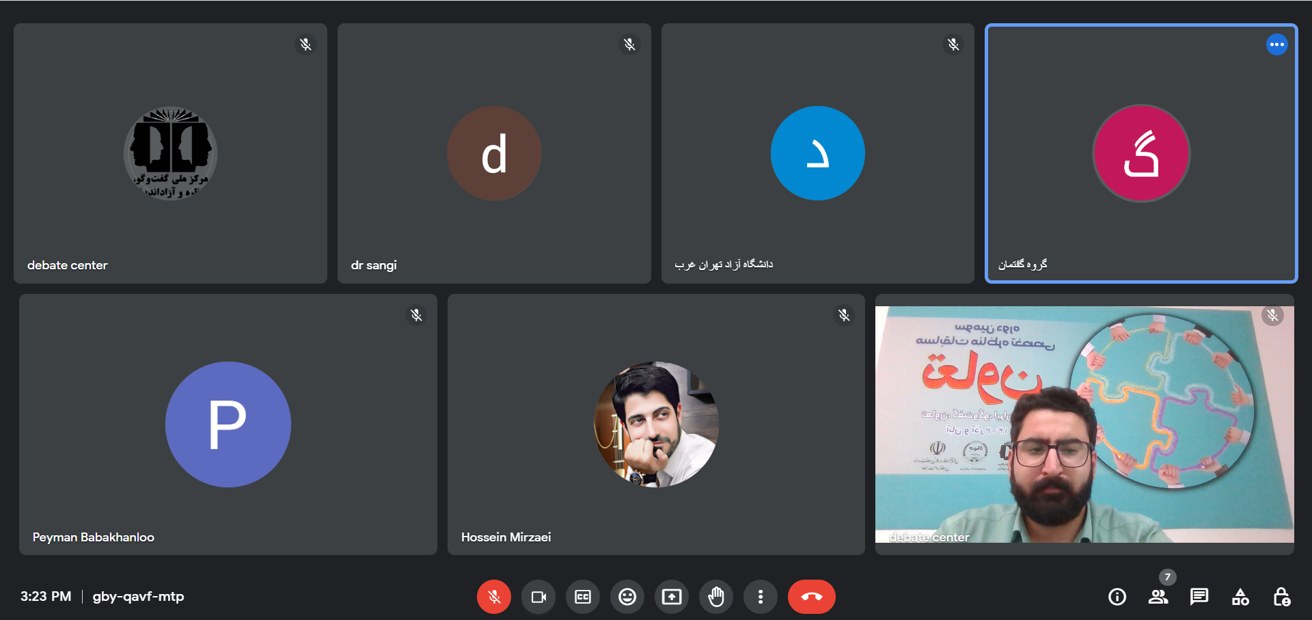Toggle closed captions
1312x620 pixels.
(x=582, y=597)
